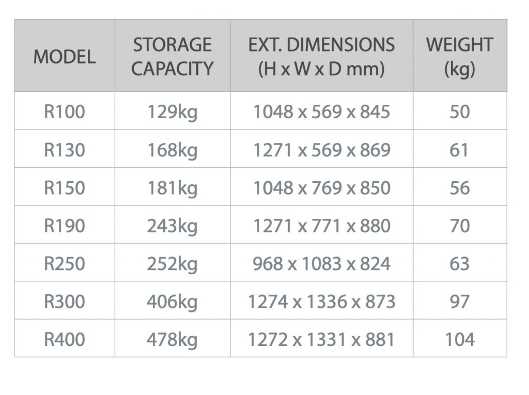
Task: Click the 478kg storage capacity cell
Action: coord(173,339)
